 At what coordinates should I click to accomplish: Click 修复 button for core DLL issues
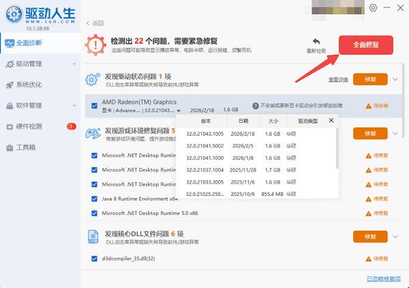pyautogui.click(x=370, y=237)
